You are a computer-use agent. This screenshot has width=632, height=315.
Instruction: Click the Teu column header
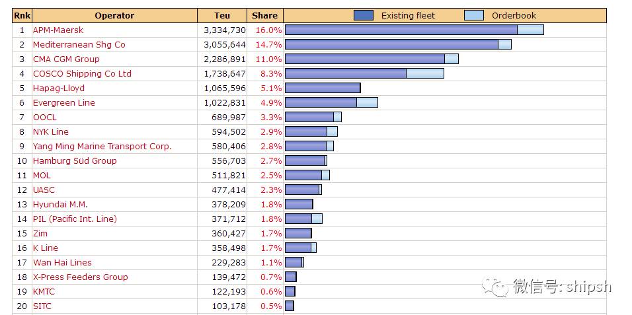point(222,16)
